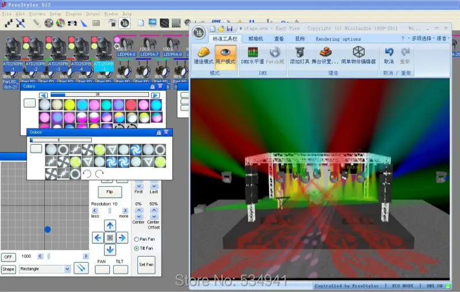Click the down stepper above First
Image resolution: width=460 pixels, height=292 pixels.
[x=139, y=186]
